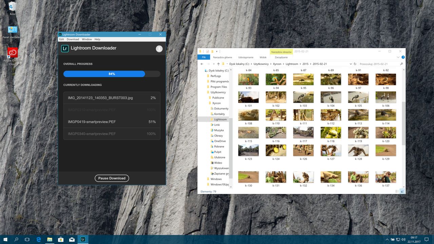Switch to the Widok ribbon tab
Viewport: 434px width, 244px height.
pyautogui.click(x=263, y=57)
